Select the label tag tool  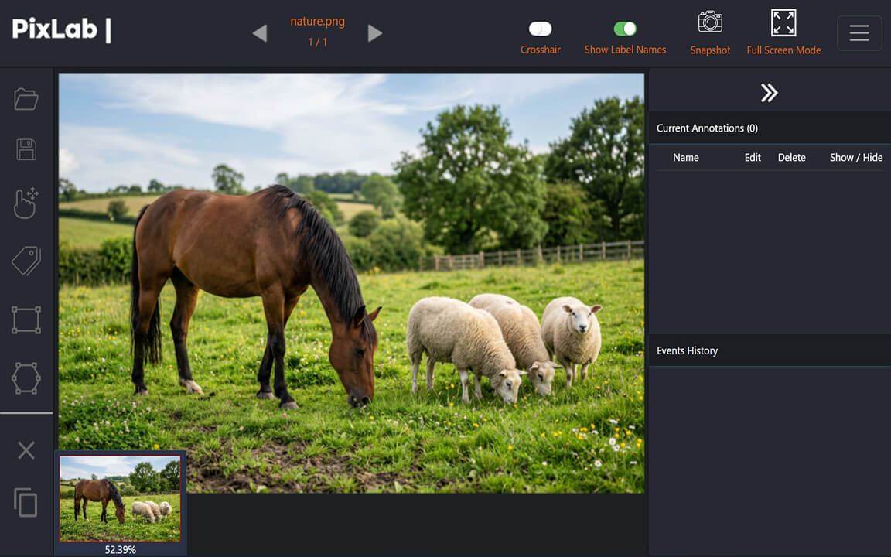tap(26, 261)
